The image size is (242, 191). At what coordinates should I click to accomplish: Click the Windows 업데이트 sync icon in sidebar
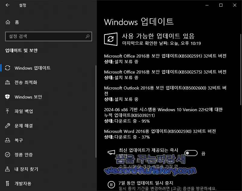(x=8, y=68)
